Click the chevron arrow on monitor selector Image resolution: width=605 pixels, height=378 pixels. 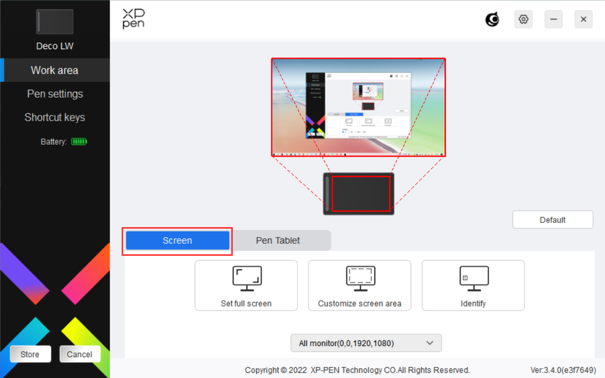point(430,343)
